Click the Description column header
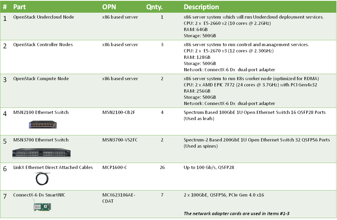 tap(201, 7)
